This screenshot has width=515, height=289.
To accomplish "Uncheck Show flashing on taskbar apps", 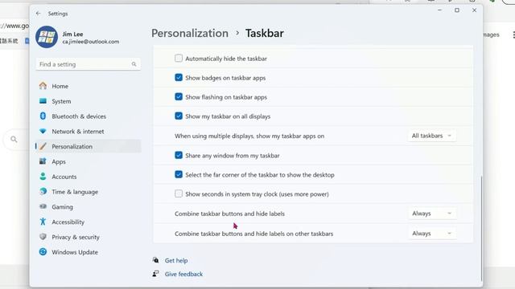I will coord(179,97).
